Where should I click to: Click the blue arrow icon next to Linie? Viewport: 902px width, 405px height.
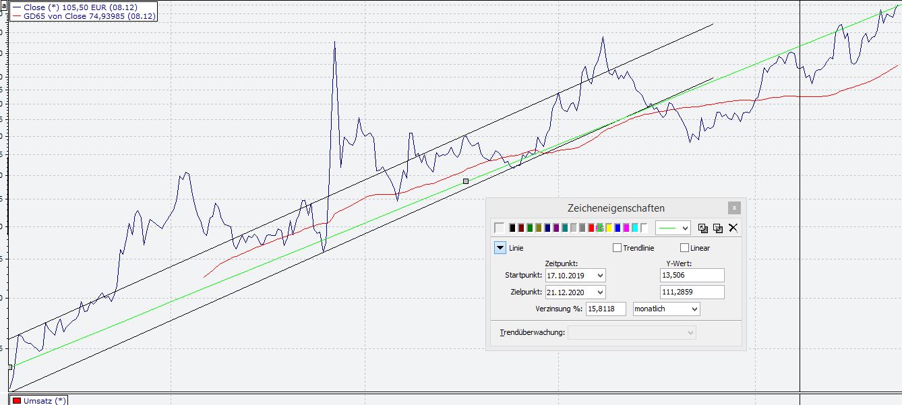point(500,247)
